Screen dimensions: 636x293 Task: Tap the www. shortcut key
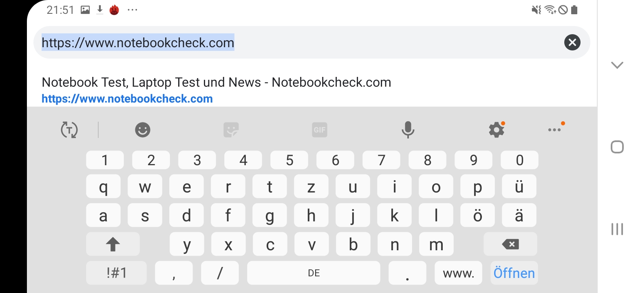(458, 273)
